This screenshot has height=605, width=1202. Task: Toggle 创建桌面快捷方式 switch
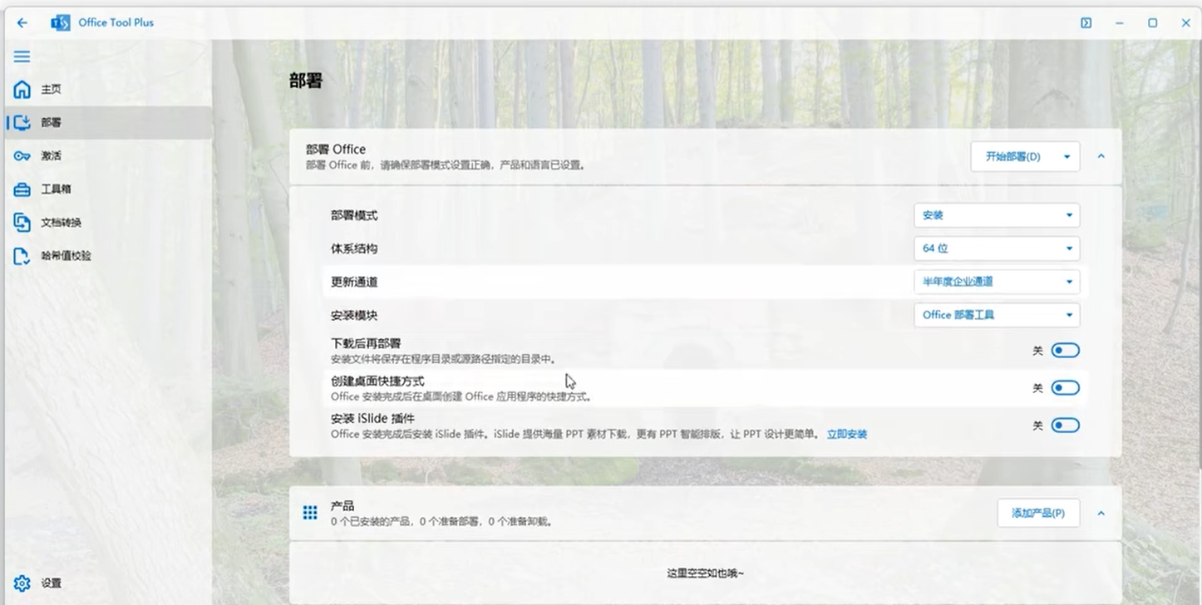[1065, 388]
